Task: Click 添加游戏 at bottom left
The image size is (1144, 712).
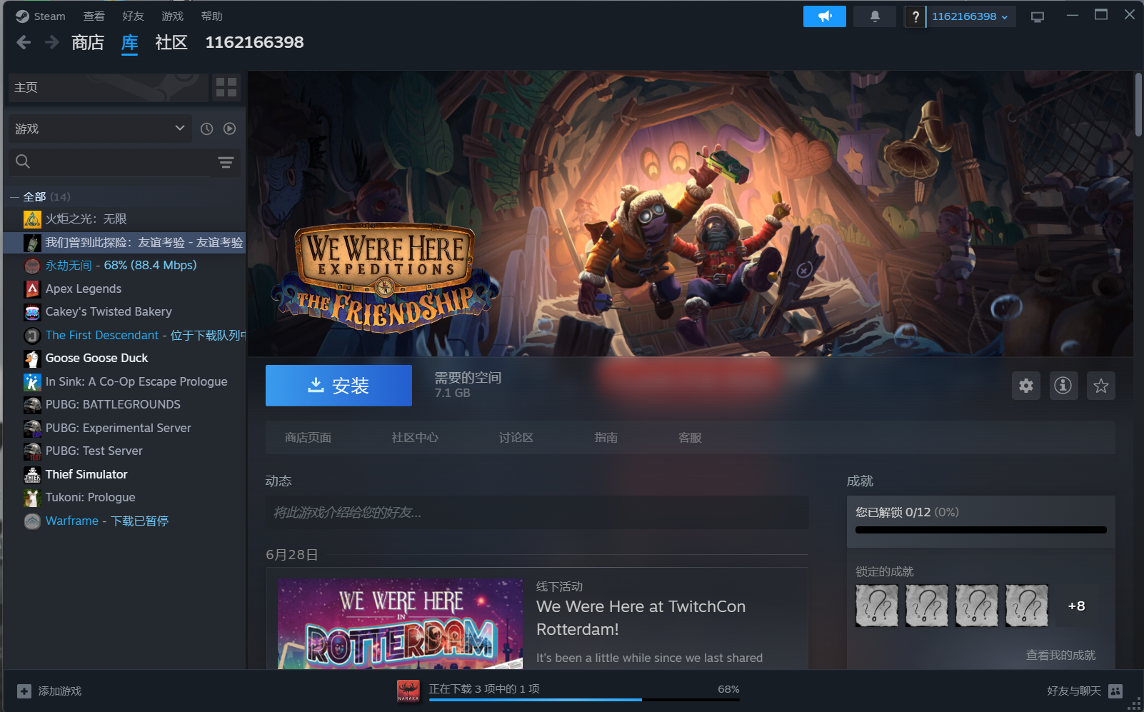Action: coord(60,691)
